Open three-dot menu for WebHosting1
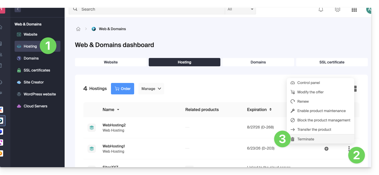The width and height of the screenshot is (379, 175). pos(349,149)
